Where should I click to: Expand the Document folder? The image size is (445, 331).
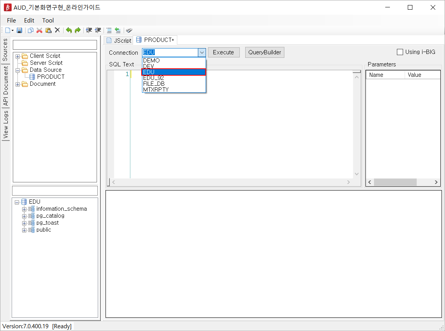17,84
